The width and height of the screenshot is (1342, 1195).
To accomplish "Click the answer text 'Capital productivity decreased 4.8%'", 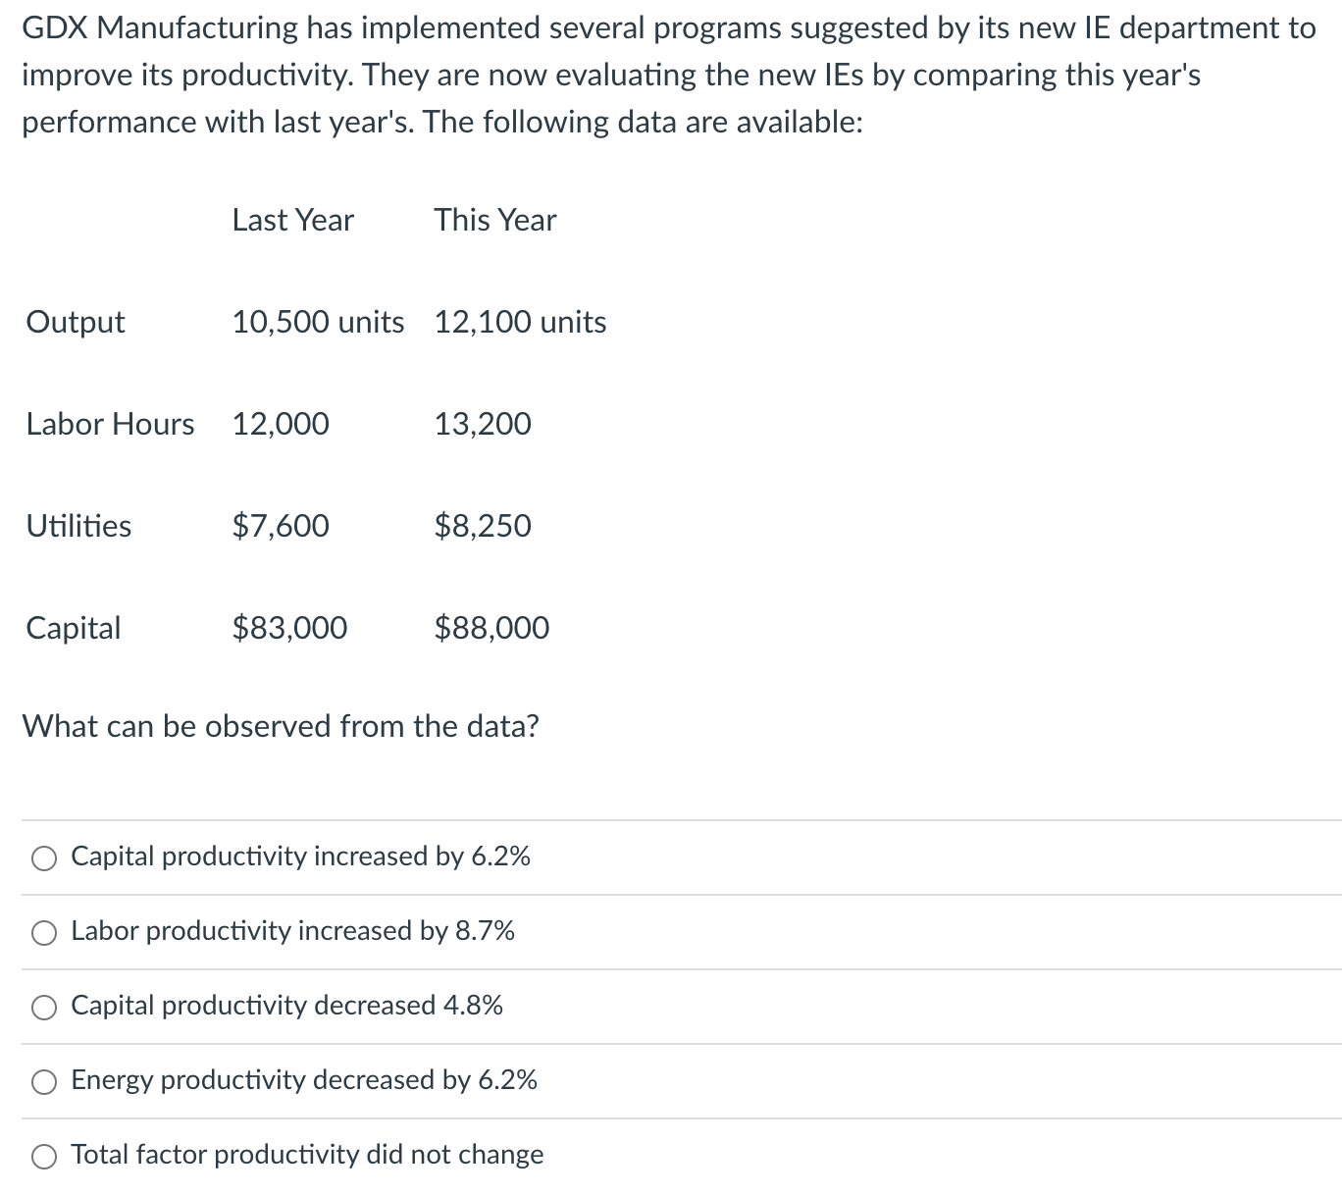I will tap(286, 1007).
